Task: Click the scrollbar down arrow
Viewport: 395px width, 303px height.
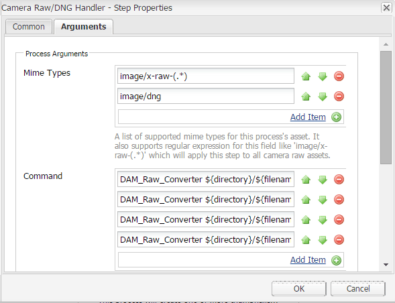Action: click(x=386, y=265)
